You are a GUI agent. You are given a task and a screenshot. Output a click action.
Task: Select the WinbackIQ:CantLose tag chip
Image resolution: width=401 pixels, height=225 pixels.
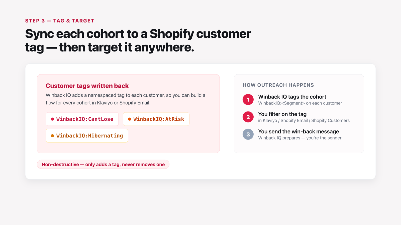(82, 119)
